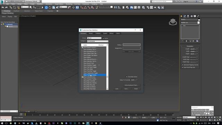Click the Render Production teapot icon
This screenshot has height=125, width=222.
(155, 7)
